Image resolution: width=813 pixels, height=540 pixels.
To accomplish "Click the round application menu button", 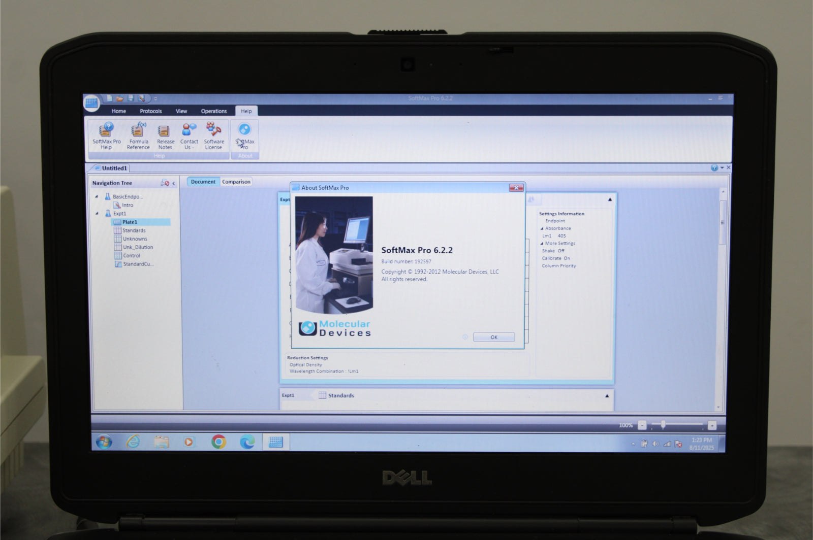I will [x=91, y=104].
